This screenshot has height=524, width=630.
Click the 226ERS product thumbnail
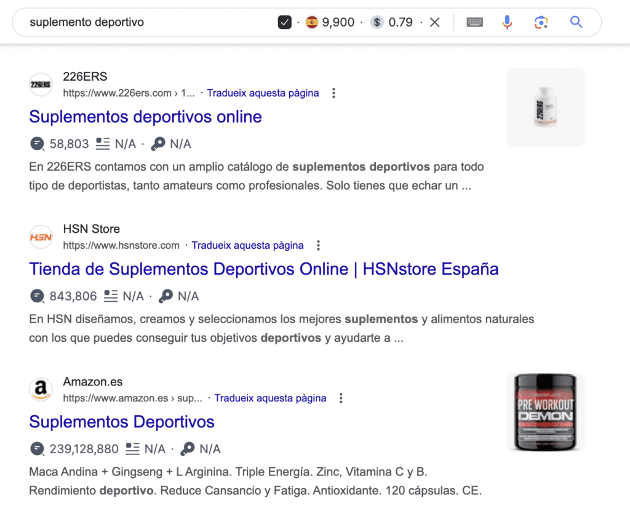[545, 107]
